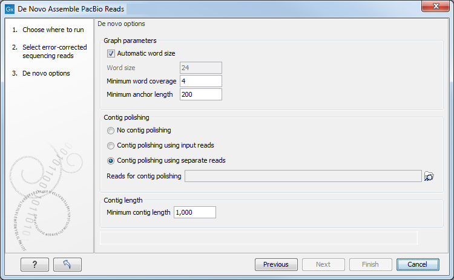454x280 pixels.
Task: Click the Graph parameters group label
Action: 130,41
